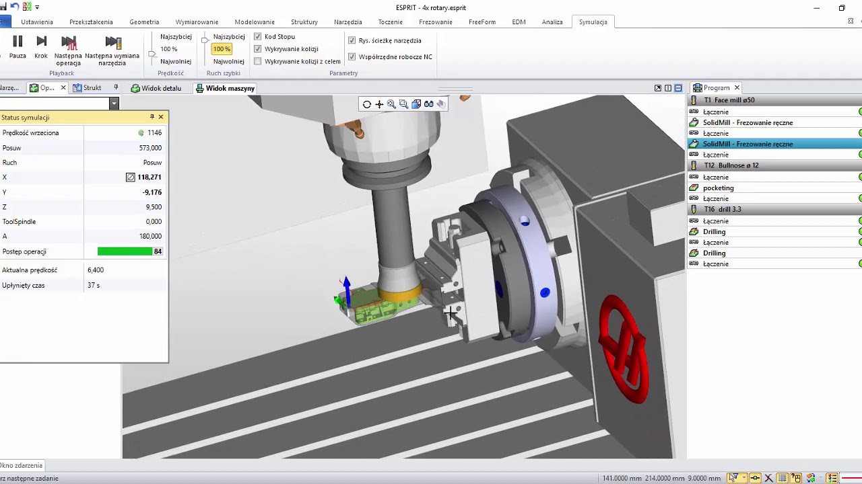This screenshot has width=862, height=484.
Task: Pin the Status symulacji panel
Action: pos(152,117)
